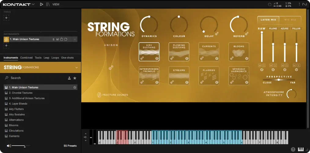
Task: Open Currents tile settings gear
Action: (202, 58)
